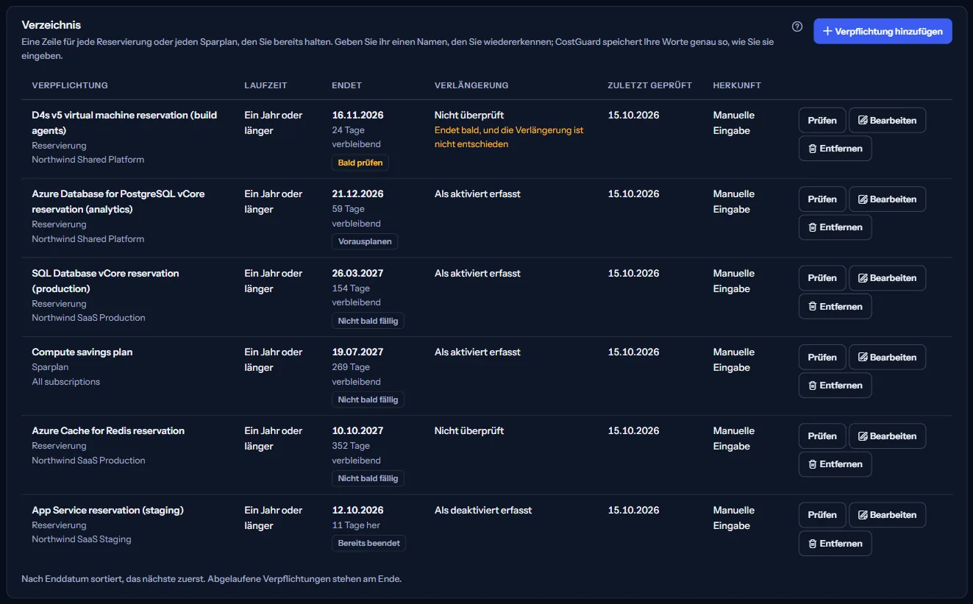Click Prüfen for D4s v5 virtual machine reservation
973x604 pixels.
(x=822, y=120)
